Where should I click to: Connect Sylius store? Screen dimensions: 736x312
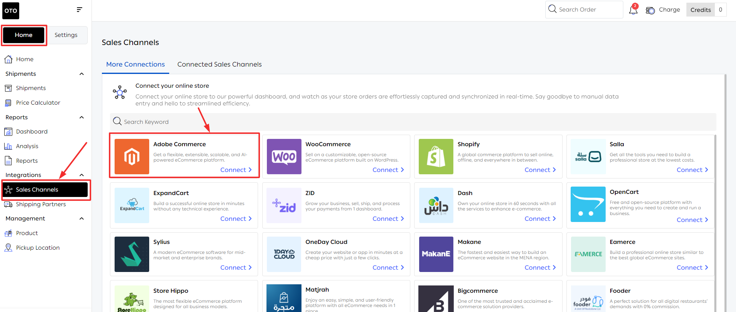236,267
